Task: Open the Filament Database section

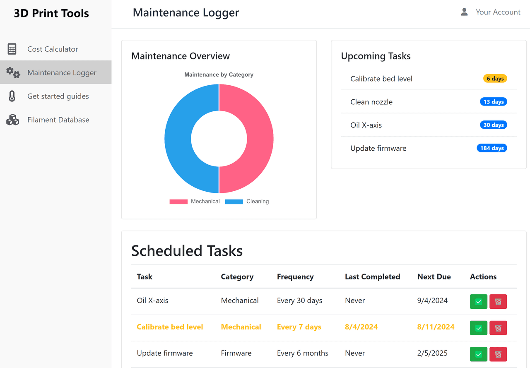Action: tap(58, 120)
